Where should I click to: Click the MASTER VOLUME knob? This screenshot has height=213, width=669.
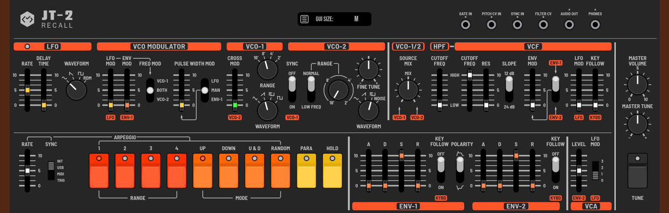click(637, 84)
